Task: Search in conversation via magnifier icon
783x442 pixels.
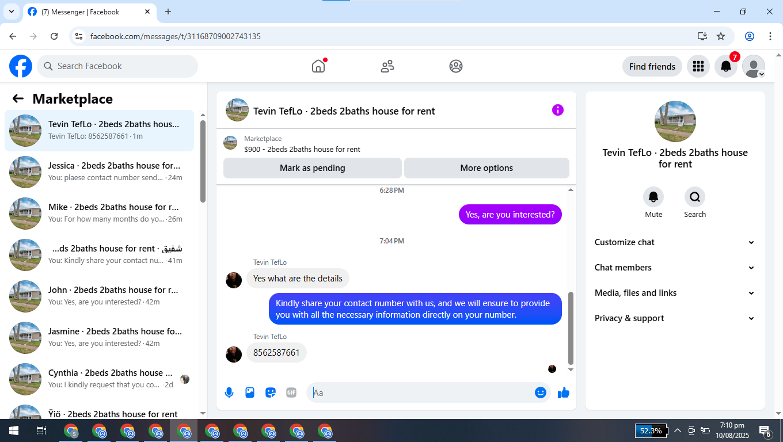Action: coord(695,197)
